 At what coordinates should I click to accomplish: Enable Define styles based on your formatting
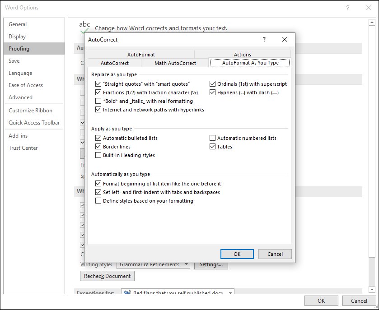tap(98, 200)
